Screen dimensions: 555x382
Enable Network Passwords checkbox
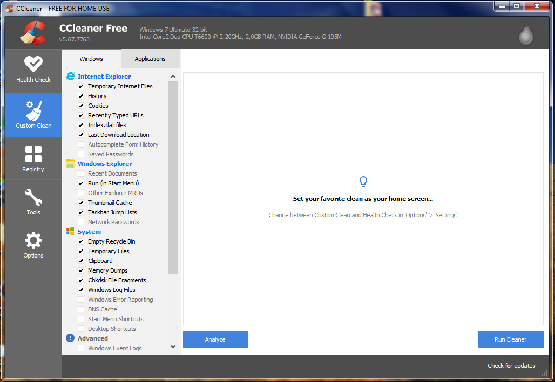tap(81, 222)
